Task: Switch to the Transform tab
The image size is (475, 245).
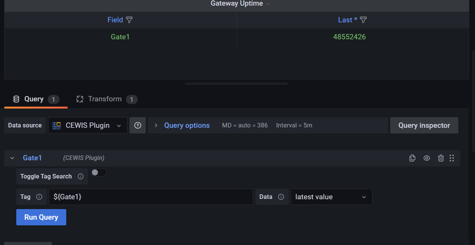Action: [105, 99]
